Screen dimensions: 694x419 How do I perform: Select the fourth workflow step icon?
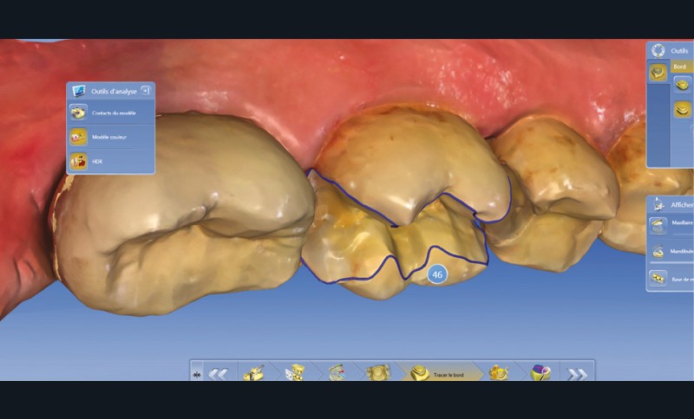point(377,373)
